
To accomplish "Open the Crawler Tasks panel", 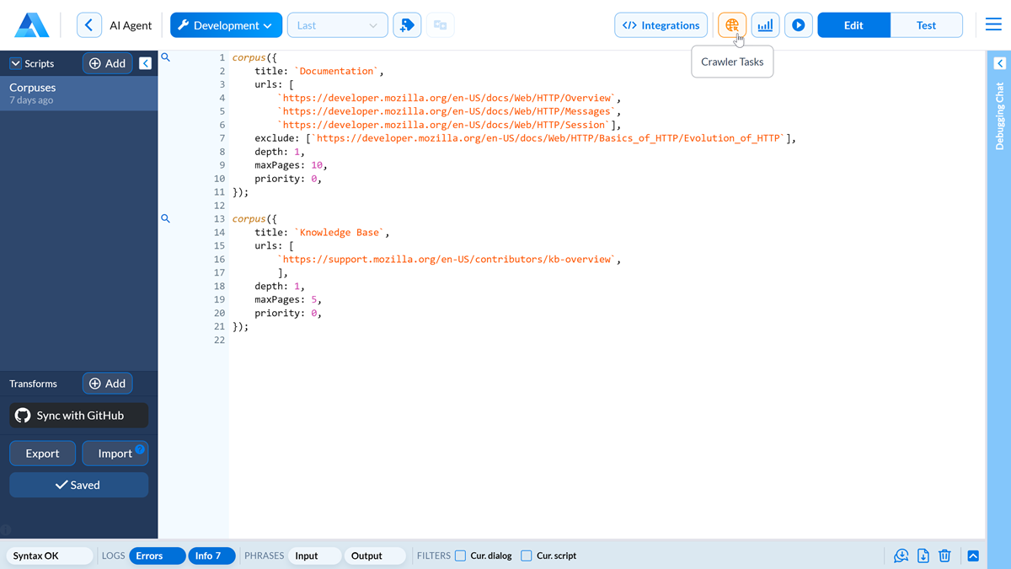I will click(731, 24).
